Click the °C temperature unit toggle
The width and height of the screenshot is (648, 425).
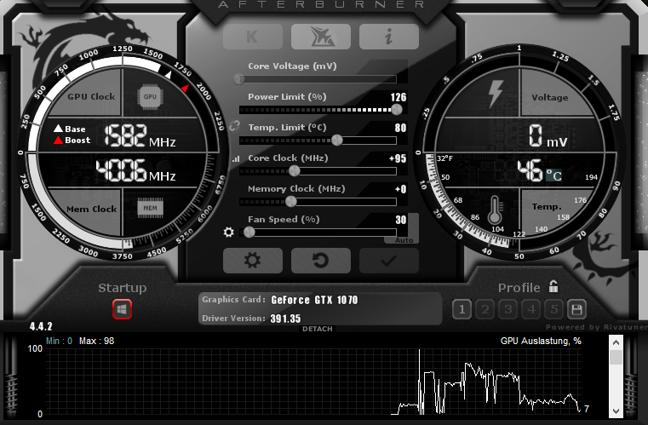[553, 175]
